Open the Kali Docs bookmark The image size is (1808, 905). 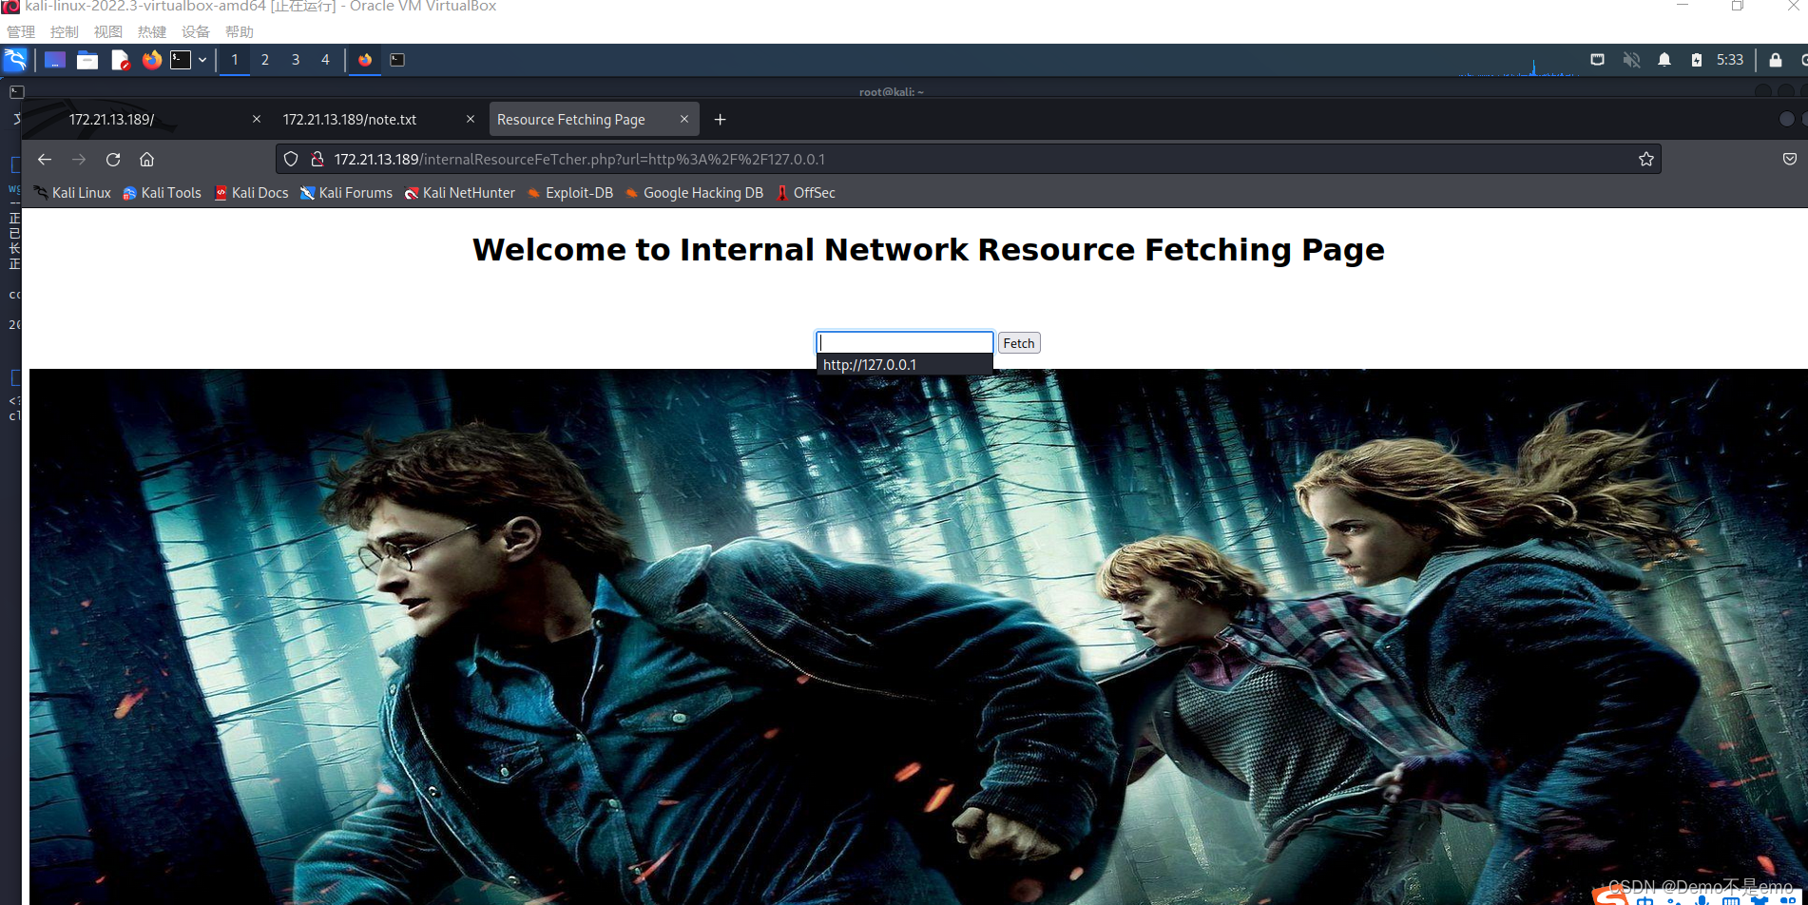tap(251, 193)
